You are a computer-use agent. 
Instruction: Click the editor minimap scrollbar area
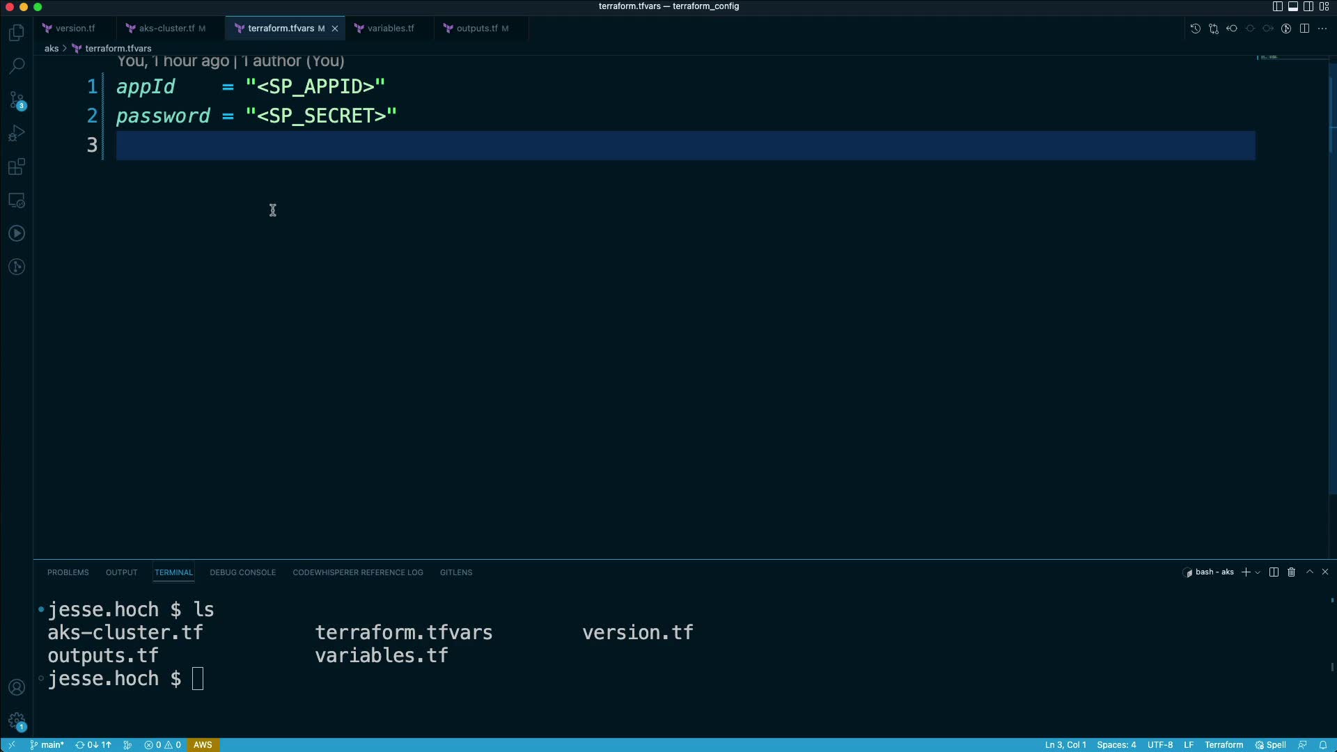(1292, 209)
